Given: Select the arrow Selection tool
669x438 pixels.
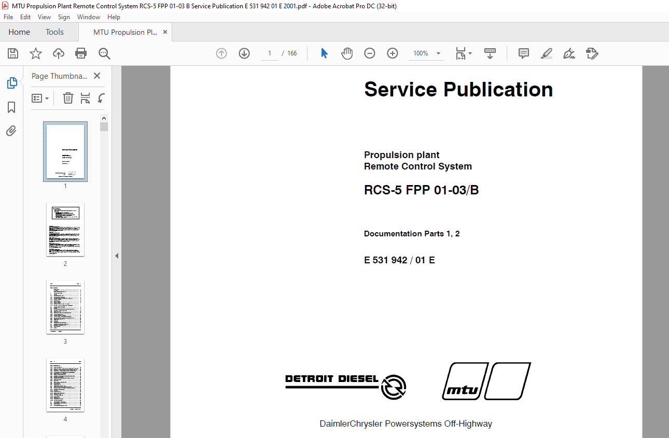Looking at the screenshot, I should pos(324,53).
